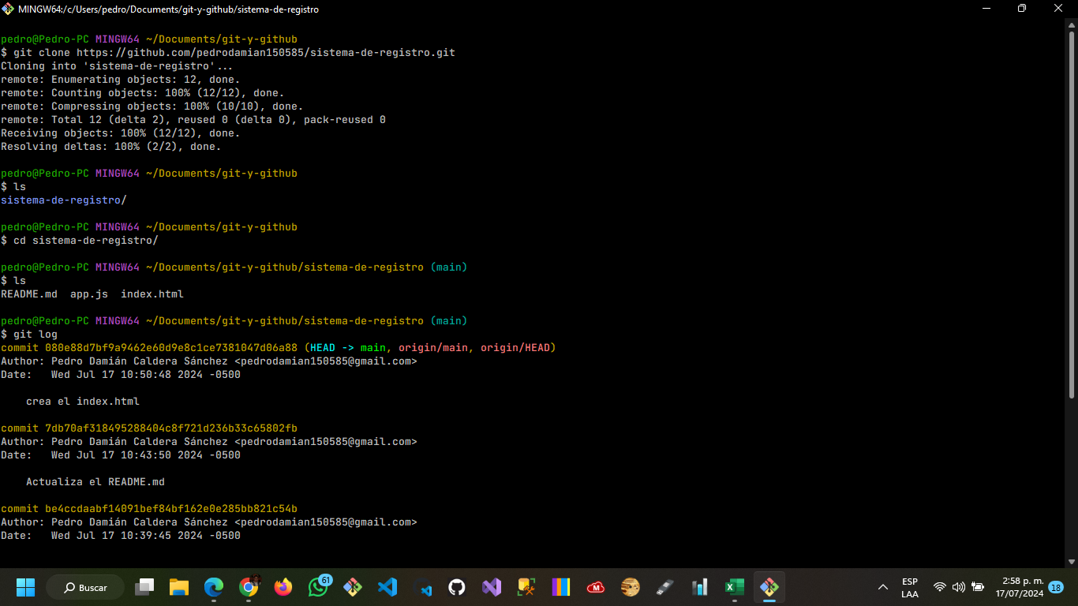The height and width of the screenshot is (606, 1078).
Task: Open WhatsApp with 61 unread badge
Action: pos(318,587)
